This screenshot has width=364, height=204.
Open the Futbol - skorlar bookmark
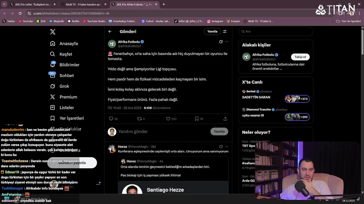[x=156, y=21]
